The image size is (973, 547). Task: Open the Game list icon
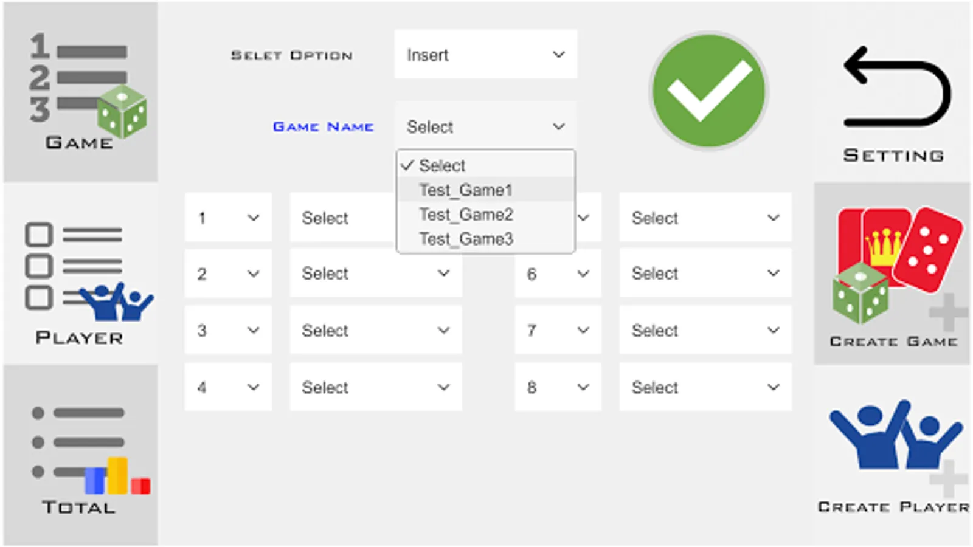[x=80, y=91]
